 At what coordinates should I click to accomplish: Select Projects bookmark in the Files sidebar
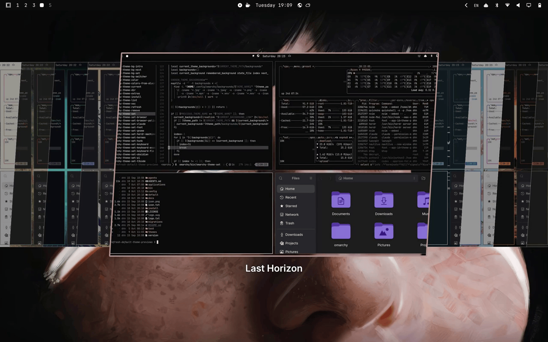tap(296, 243)
